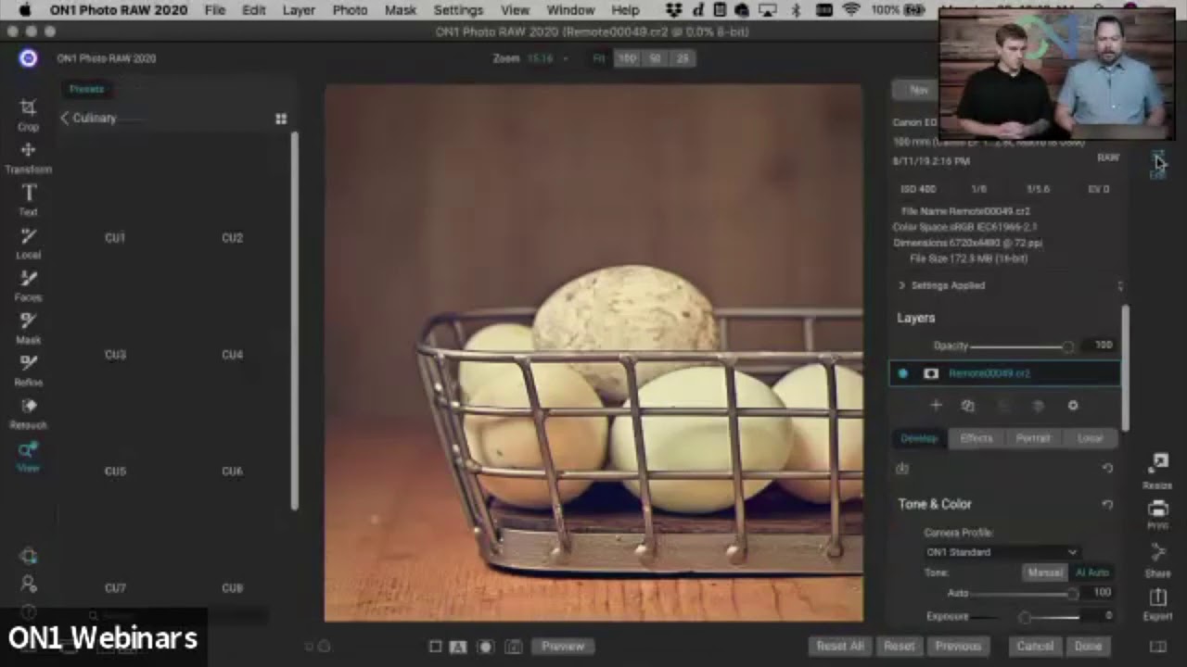
Task: Select Manual tone mode
Action: [x=1044, y=573]
